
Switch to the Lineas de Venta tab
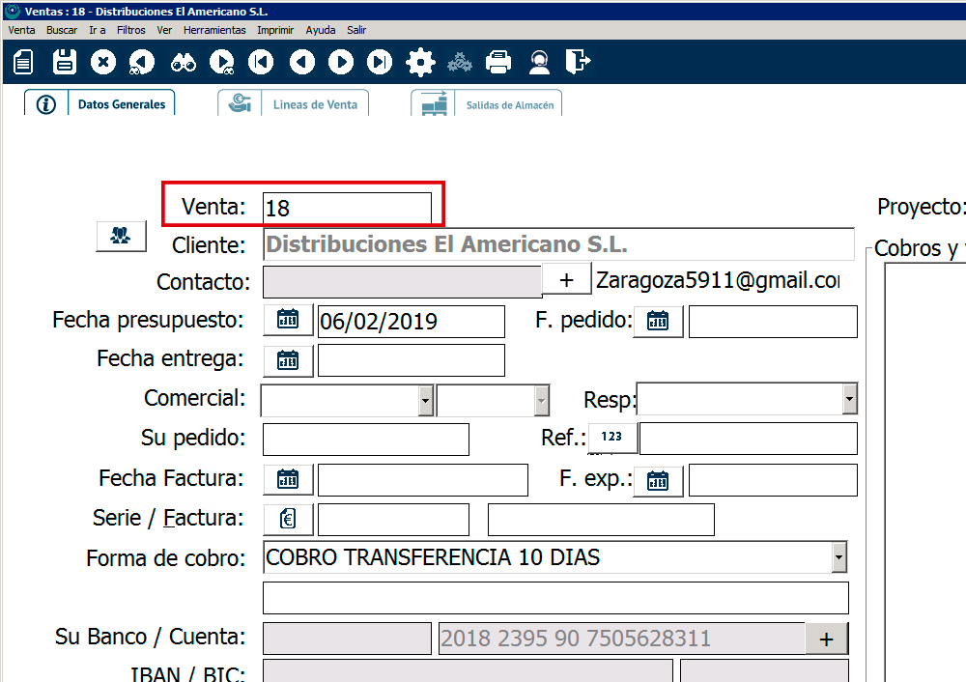pos(294,104)
